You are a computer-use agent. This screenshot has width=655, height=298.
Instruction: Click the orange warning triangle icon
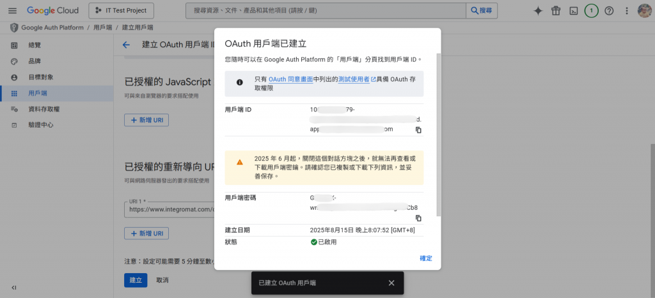point(239,162)
